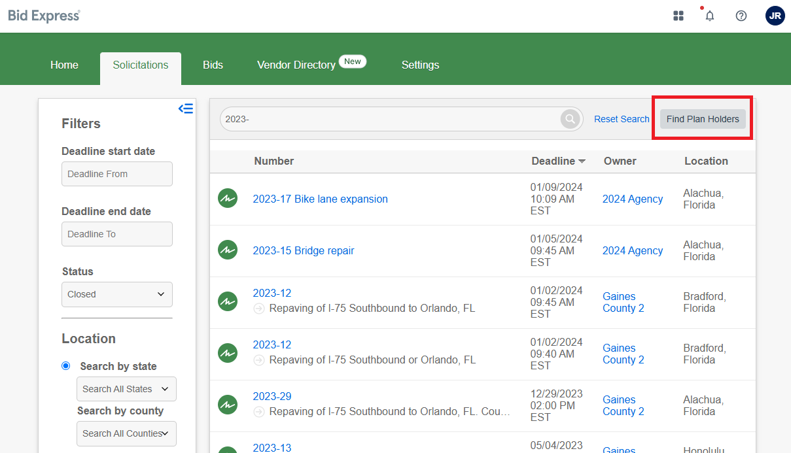Open the Search All Counties dropdown
The width and height of the screenshot is (791, 453).
126,433
